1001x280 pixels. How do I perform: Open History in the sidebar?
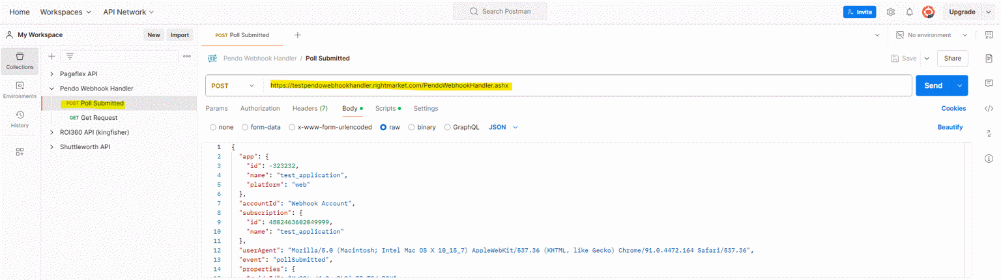20,119
